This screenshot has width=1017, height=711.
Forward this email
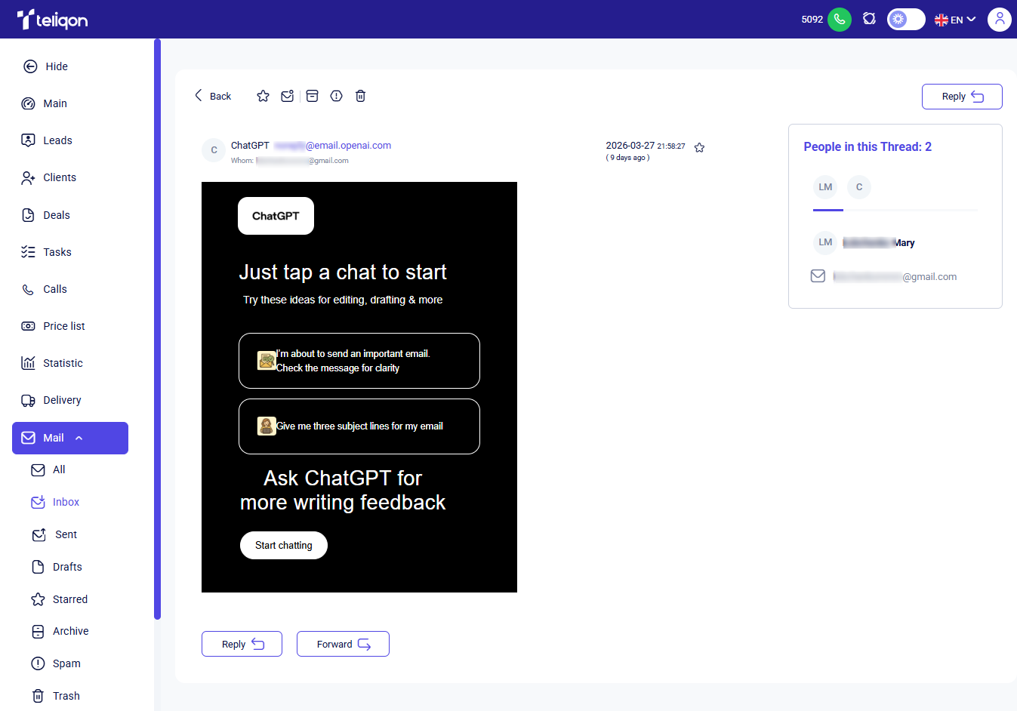343,644
